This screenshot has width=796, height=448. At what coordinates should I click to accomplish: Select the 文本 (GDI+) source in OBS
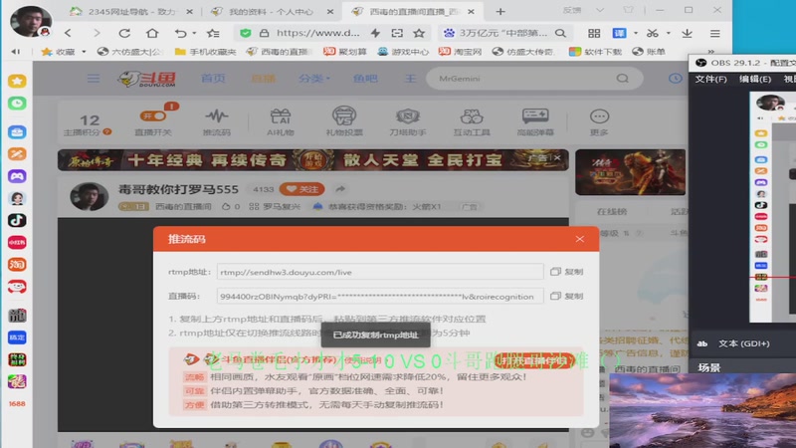[743, 343]
